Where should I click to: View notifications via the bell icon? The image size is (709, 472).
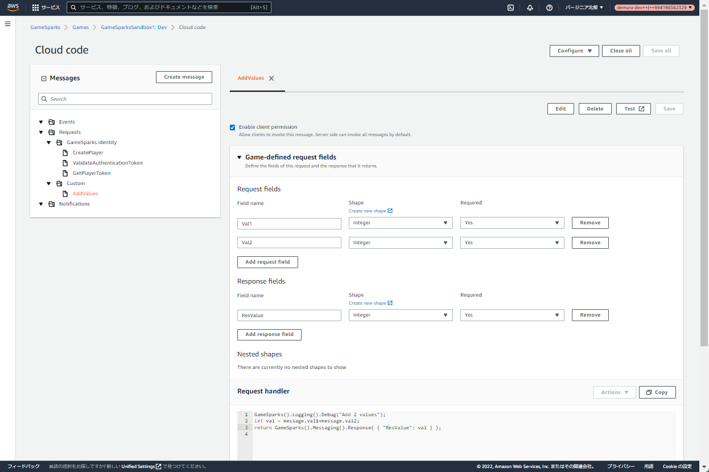coord(530,7)
